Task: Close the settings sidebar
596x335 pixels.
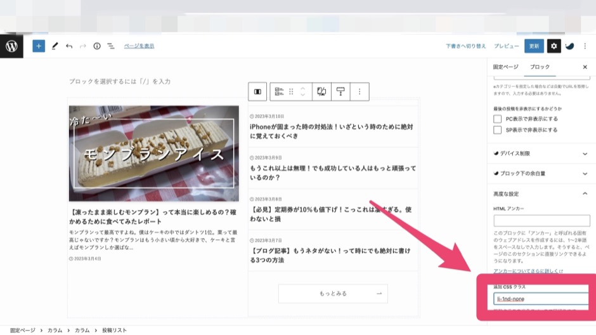Action: [x=585, y=67]
